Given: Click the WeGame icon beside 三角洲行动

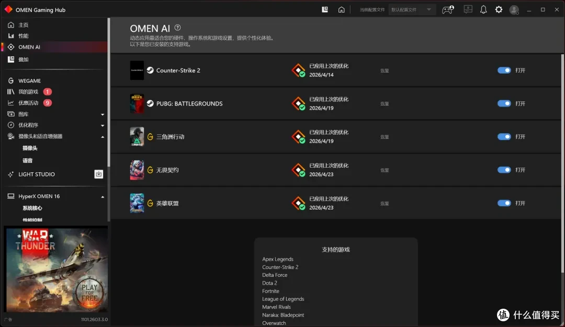Looking at the screenshot, I should (150, 137).
